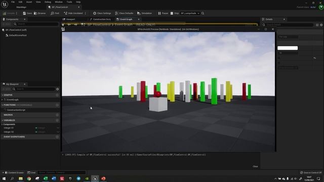This screenshot has width=324, height=182.
Task: Click the white color swatch in Details
Action: pyautogui.click(x=288, y=48)
